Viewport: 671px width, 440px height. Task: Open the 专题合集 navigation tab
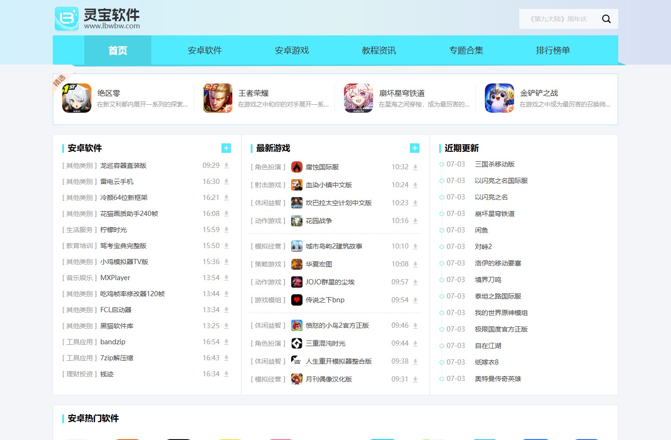(466, 50)
